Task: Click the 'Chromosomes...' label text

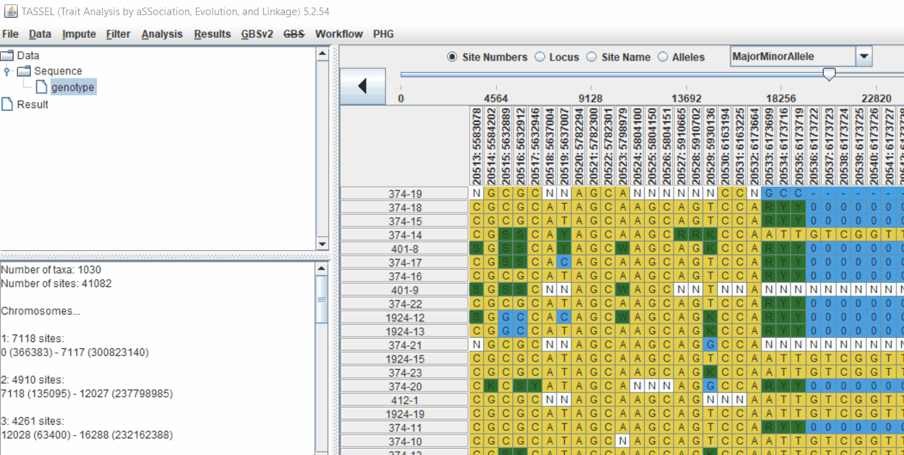Action: click(x=41, y=311)
